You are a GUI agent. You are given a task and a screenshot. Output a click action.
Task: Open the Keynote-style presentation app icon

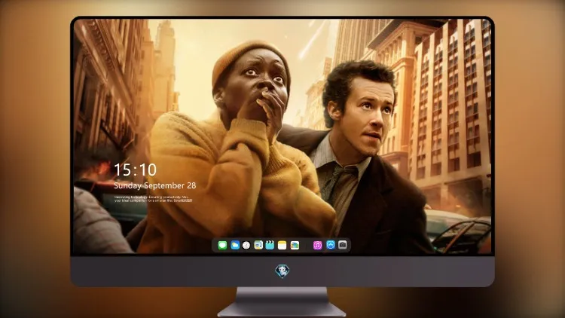[258, 246]
